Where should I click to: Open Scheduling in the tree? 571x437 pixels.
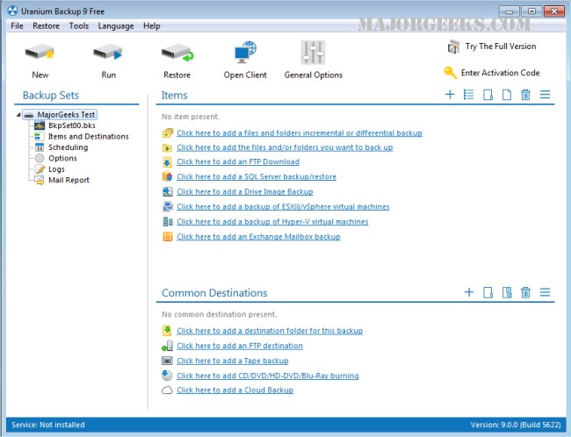(69, 147)
